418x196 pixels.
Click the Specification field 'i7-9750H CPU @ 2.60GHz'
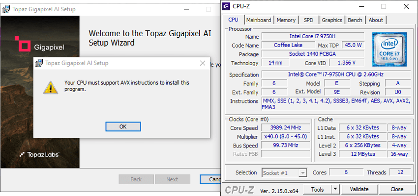click(336, 74)
